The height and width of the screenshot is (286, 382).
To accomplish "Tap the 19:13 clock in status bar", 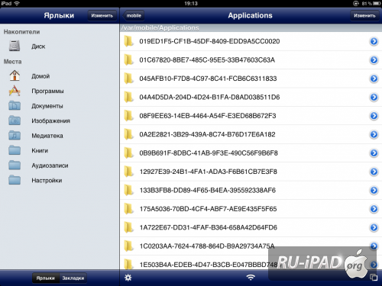I will tap(191, 4).
